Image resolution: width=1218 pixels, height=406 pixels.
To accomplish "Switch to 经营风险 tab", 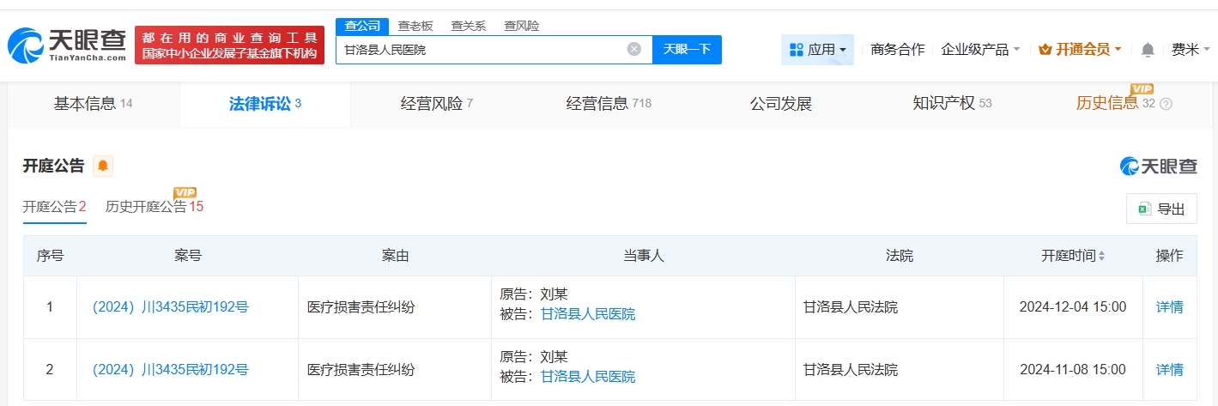I will click(x=436, y=104).
